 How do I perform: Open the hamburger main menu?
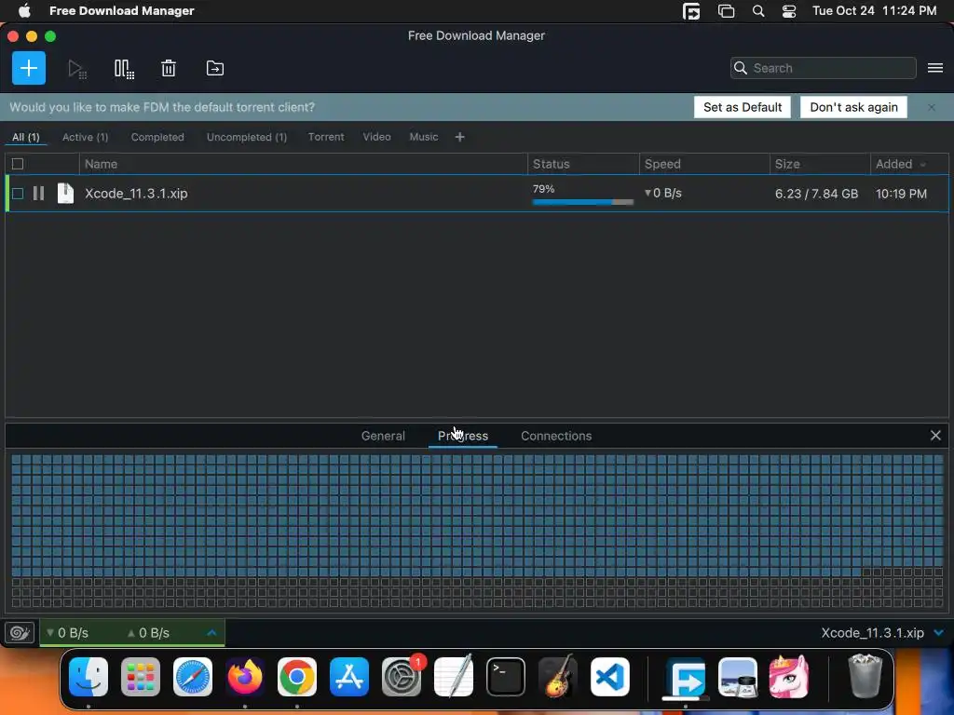point(935,68)
